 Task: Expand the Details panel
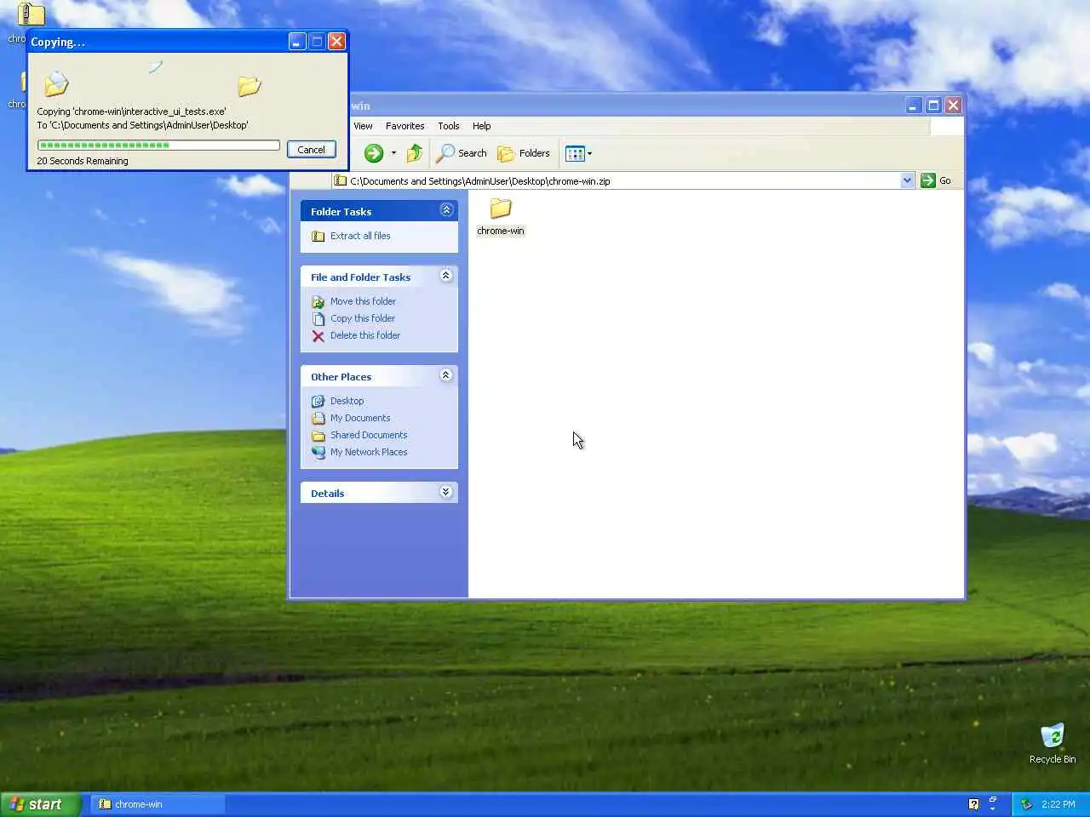click(446, 492)
